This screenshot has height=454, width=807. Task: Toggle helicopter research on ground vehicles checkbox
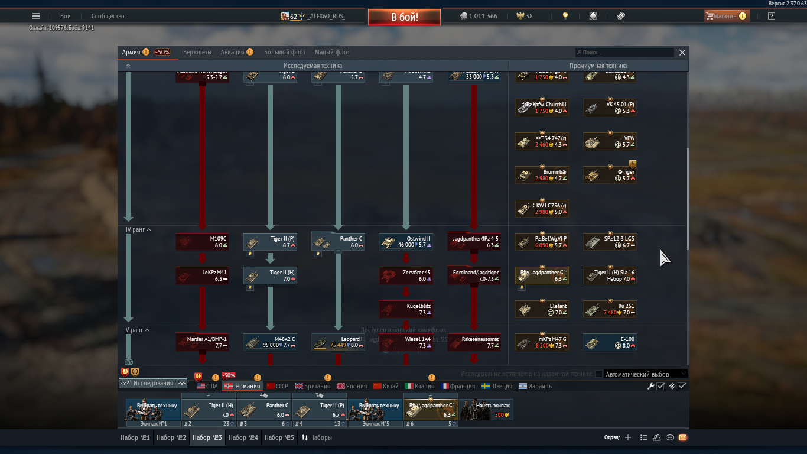[598, 374]
